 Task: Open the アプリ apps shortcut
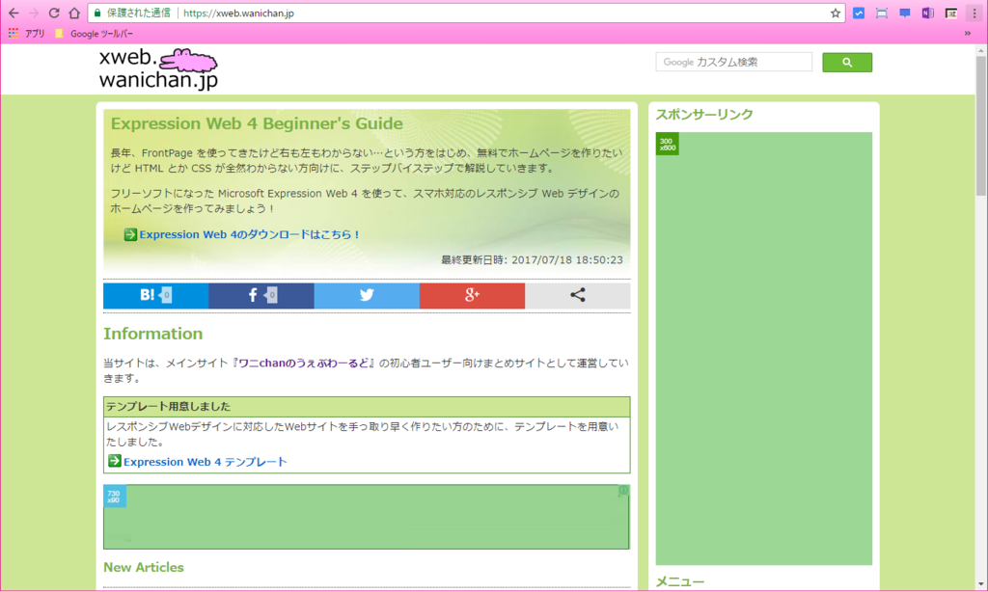coord(26,34)
